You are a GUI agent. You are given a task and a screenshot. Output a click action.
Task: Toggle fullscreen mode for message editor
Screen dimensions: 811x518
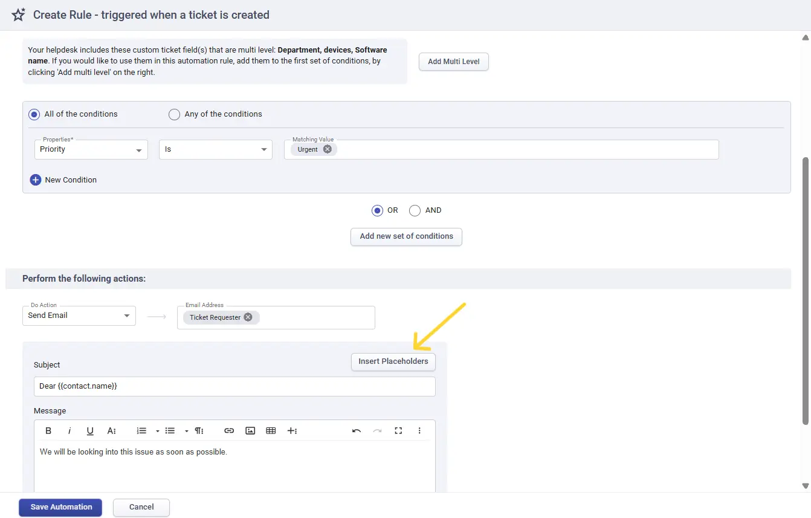click(398, 431)
